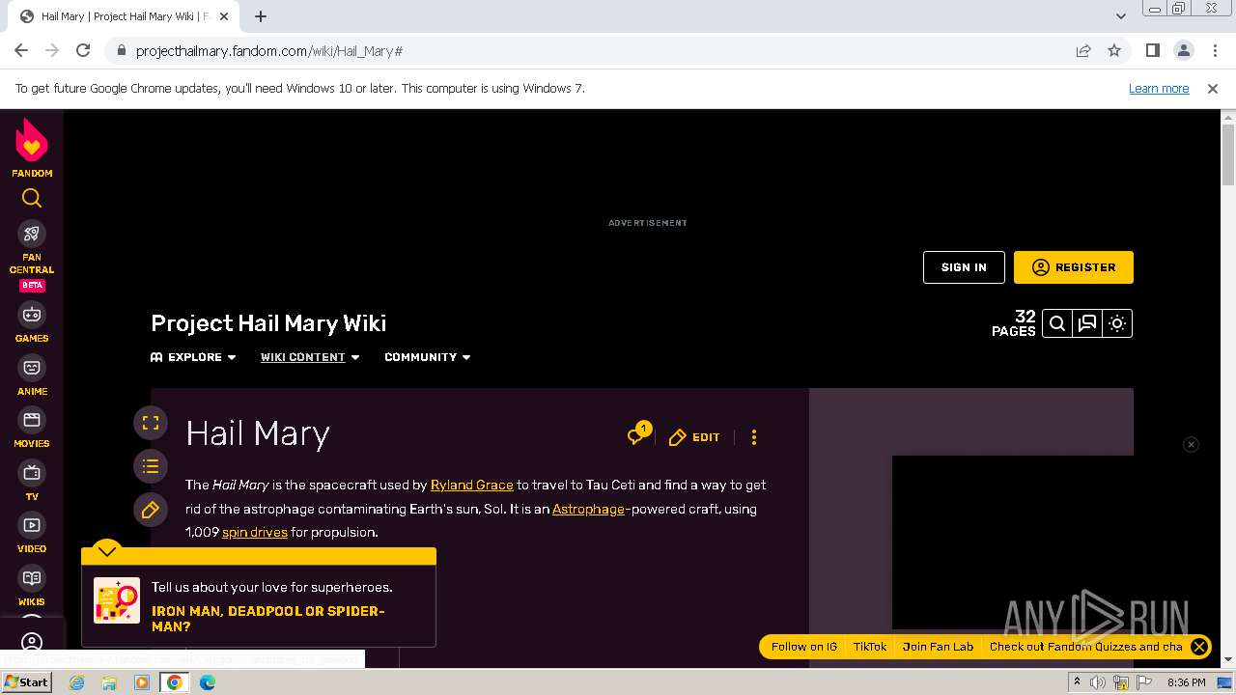Go back in browser history
The image size is (1236, 695).
21,51
